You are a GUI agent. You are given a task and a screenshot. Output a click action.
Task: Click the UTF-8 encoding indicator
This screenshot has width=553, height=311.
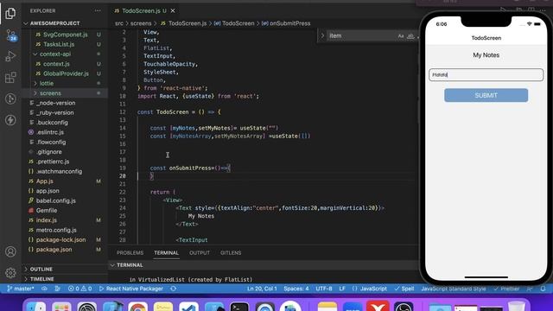click(x=324, y=289)
